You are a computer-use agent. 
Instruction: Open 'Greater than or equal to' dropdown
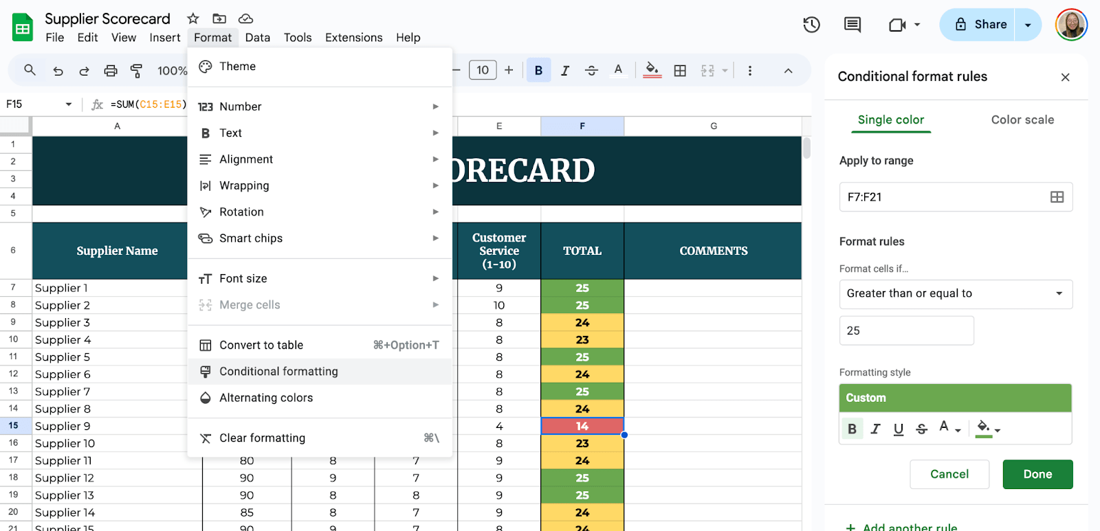coord(955,294)
